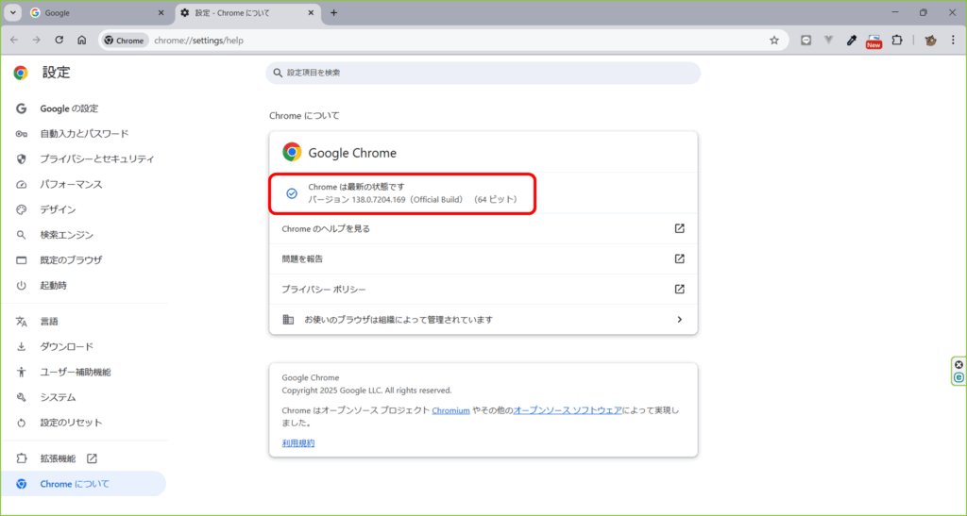The height and width of the screenshot is (516, 967).
Task: Click external link icon for Chrome のヘルプを見る
Action: (679, 228)
